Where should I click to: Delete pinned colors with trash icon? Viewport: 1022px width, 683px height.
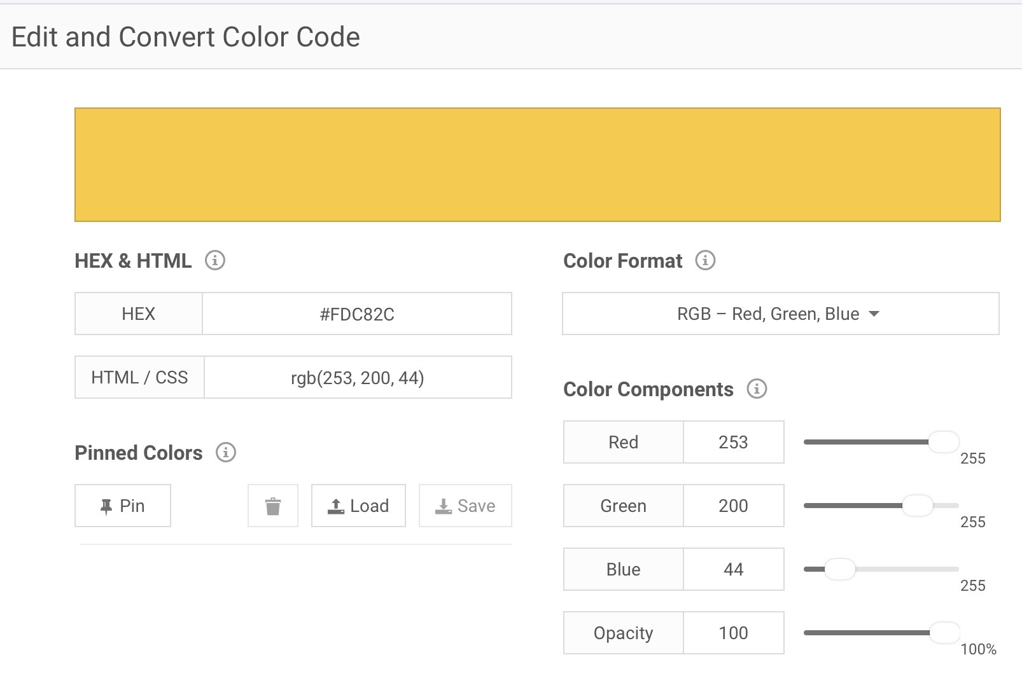(273, 506)
